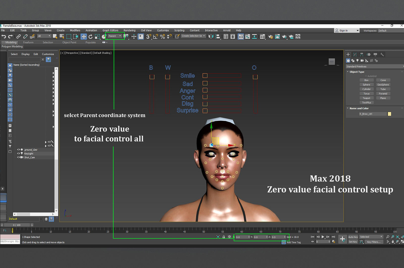Click the Set Key button
The image size is (404, 268).
(x=353, y=242)
